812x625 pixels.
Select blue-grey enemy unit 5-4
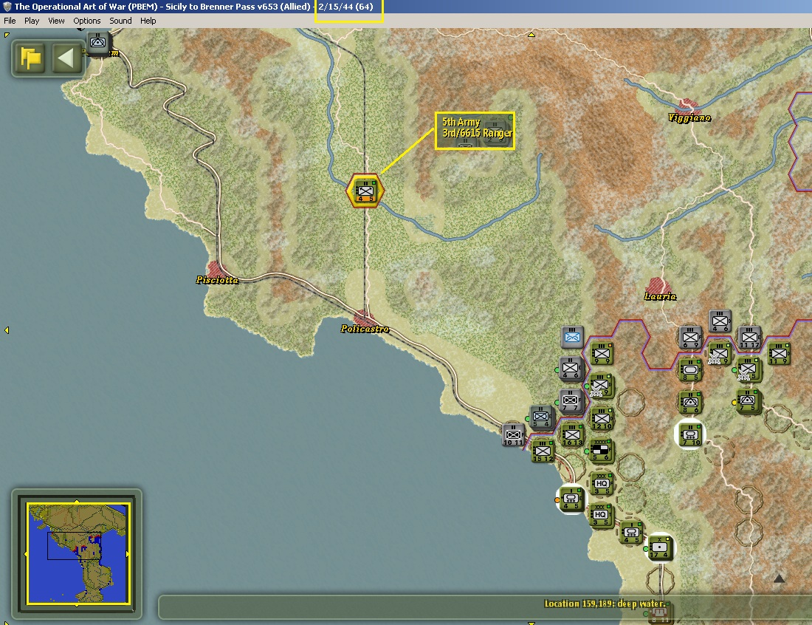pyautogui.click(x=541, y=417)
